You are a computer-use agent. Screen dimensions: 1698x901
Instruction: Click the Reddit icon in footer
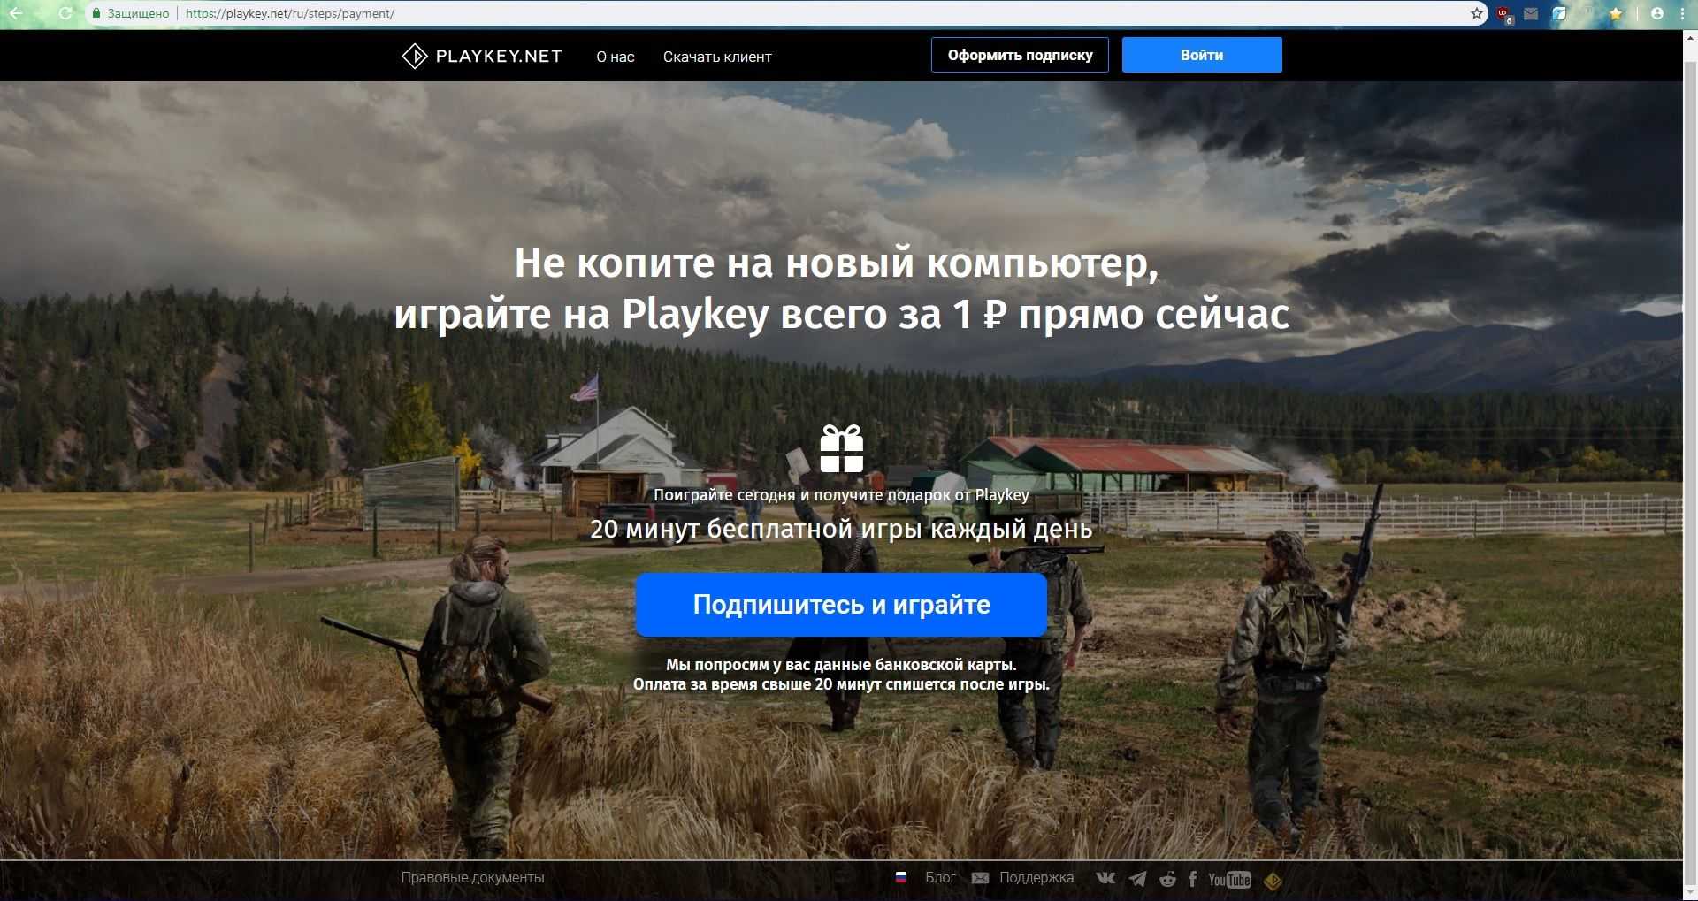click(x=1167, y=879)
